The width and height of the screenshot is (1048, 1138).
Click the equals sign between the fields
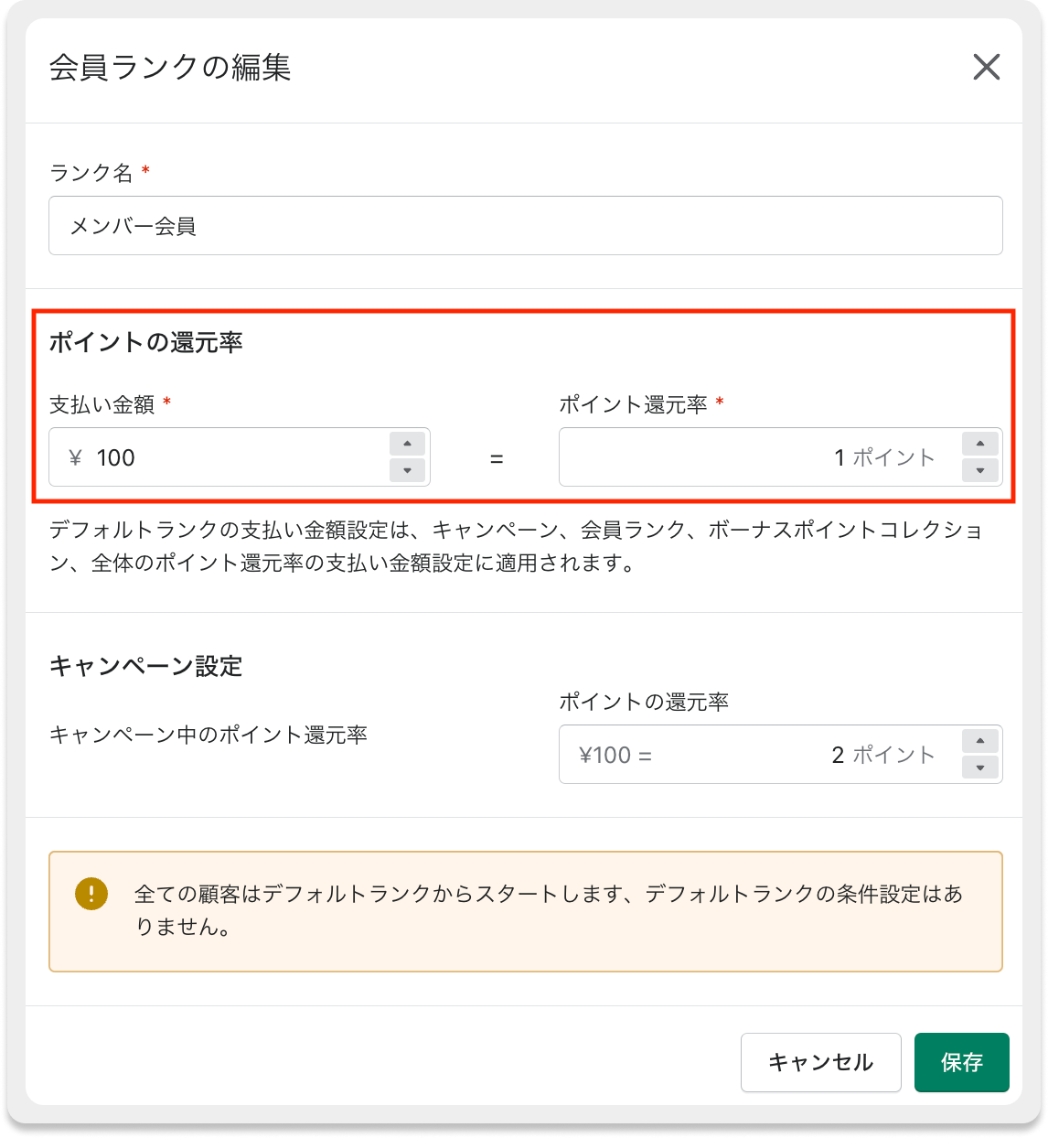coord(497,459)
